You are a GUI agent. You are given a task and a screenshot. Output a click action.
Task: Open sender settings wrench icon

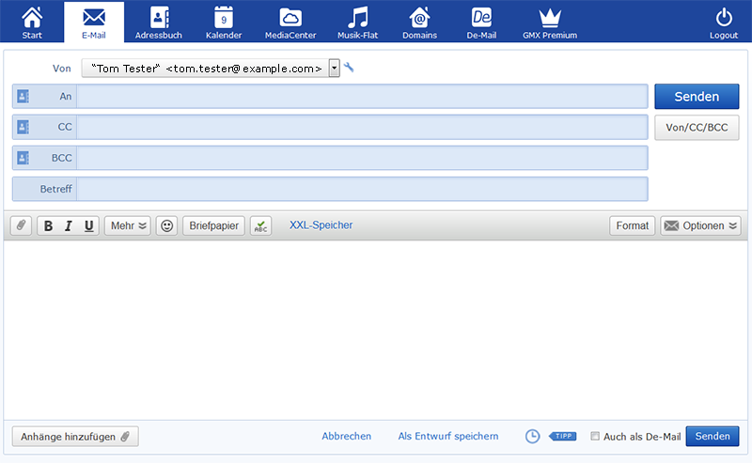tap(349, 68)
